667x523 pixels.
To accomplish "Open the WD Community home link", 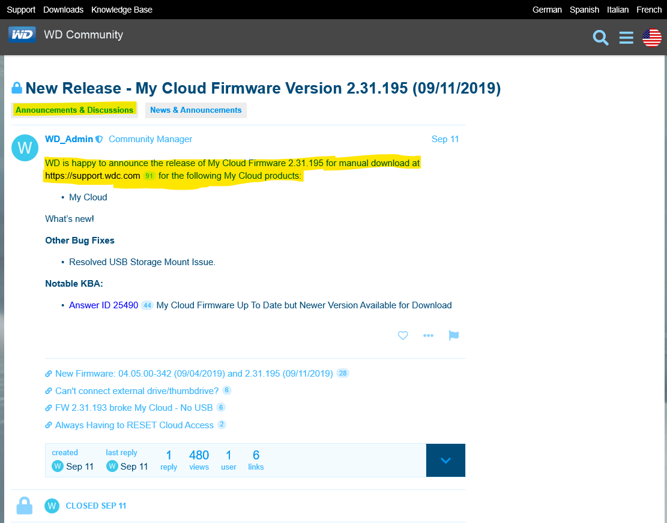I will [x=83, y=35].
